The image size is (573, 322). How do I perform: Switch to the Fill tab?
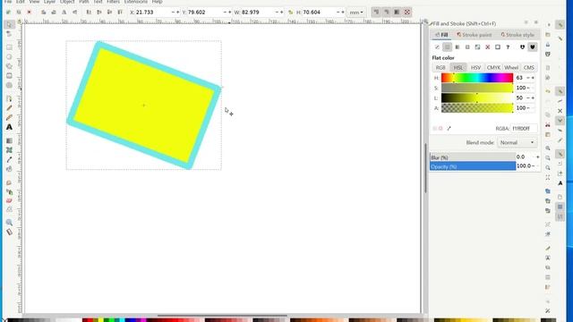[x=441, y=35]
